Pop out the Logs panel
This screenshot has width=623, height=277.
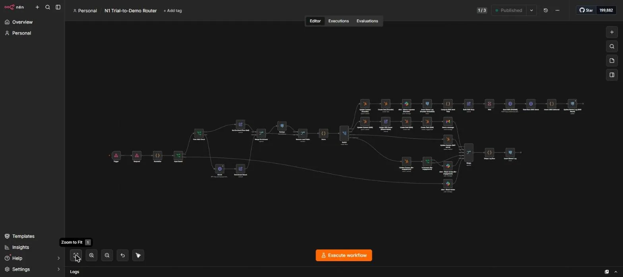click(x=607, y=272)
